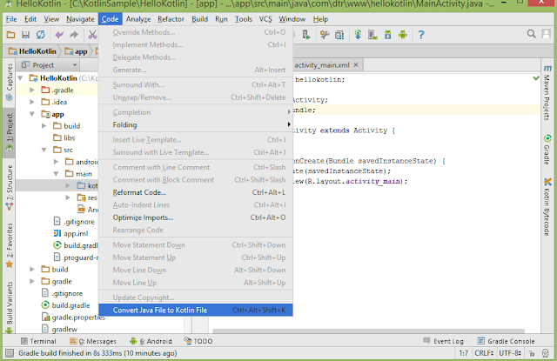This screenshot has width=557, height=361.
Task: Open the 6: Android tool window
Action: click(151, 341)
